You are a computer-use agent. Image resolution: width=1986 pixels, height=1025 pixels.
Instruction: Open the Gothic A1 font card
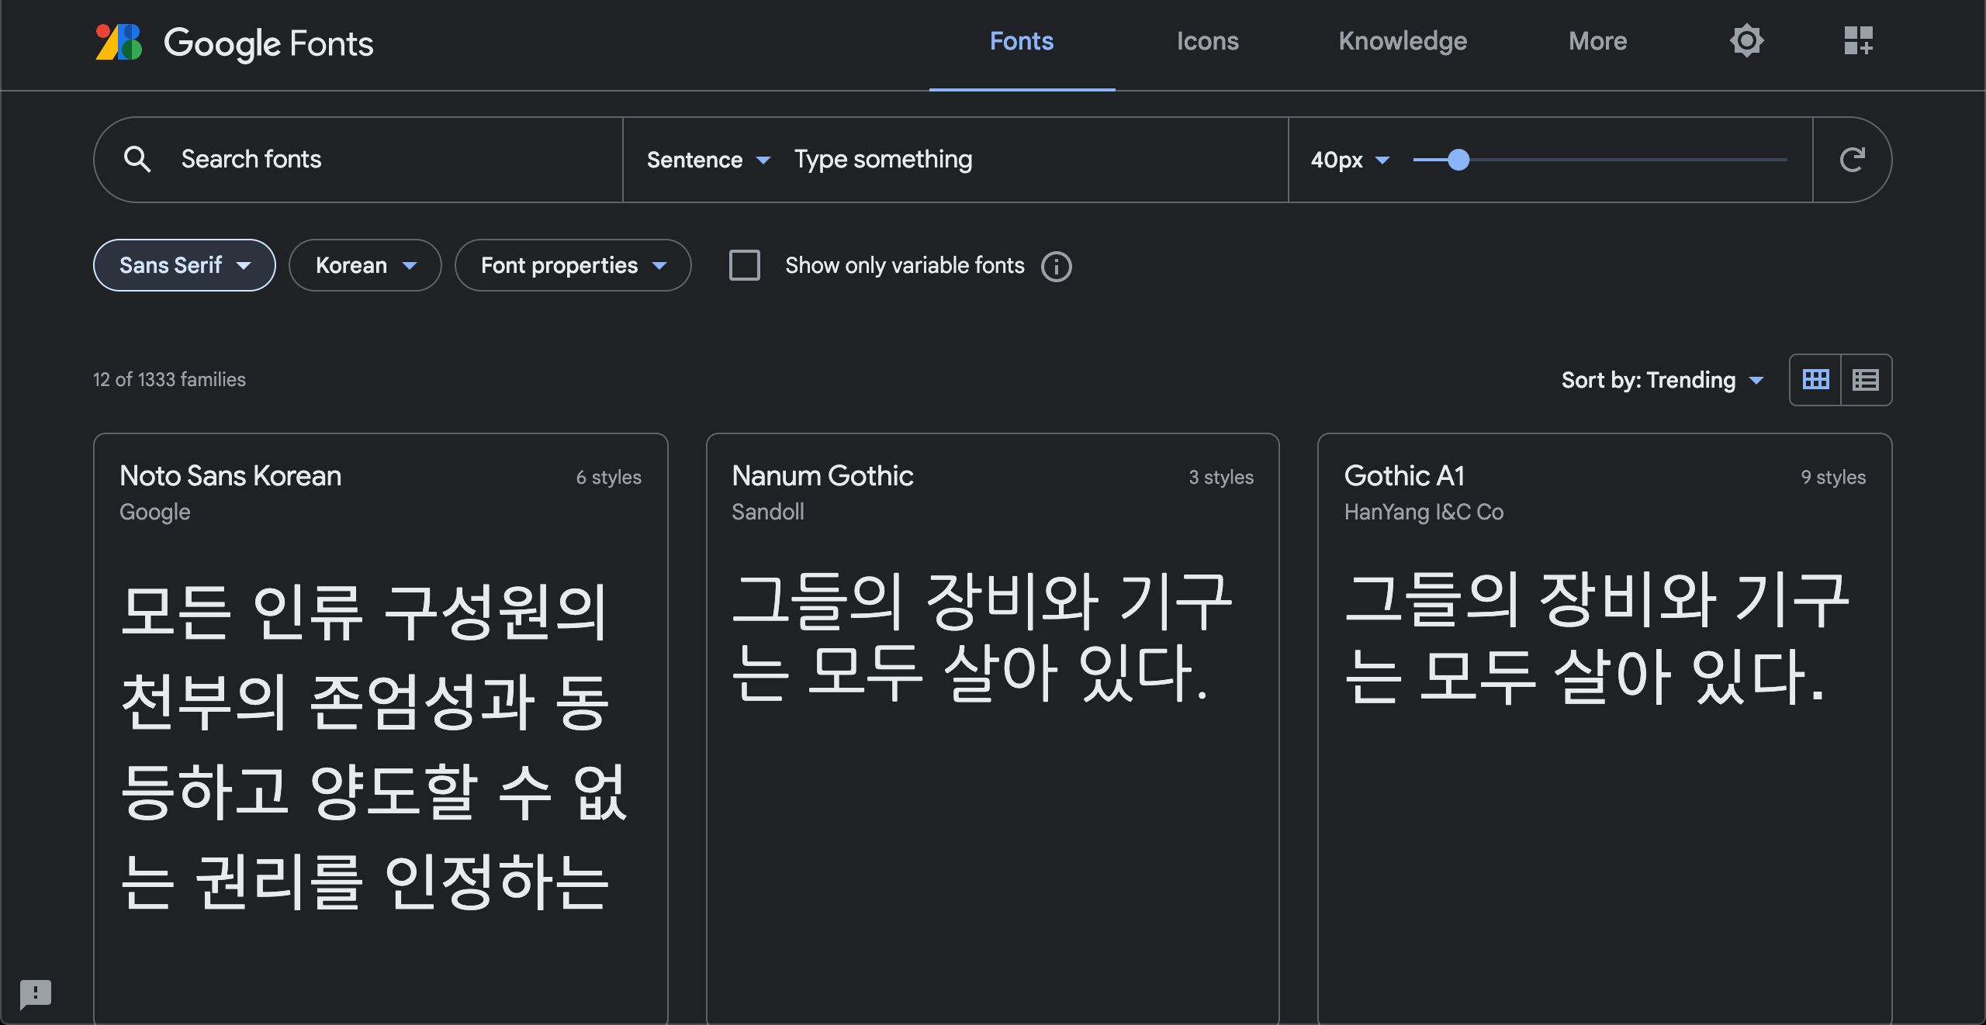click(x=1604, y=729)
